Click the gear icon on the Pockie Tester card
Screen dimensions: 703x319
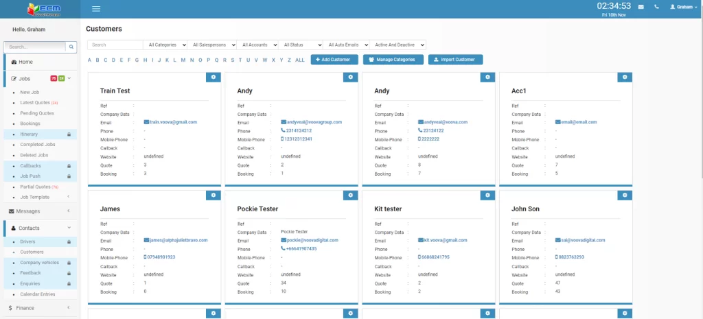[x=350, y=196]
